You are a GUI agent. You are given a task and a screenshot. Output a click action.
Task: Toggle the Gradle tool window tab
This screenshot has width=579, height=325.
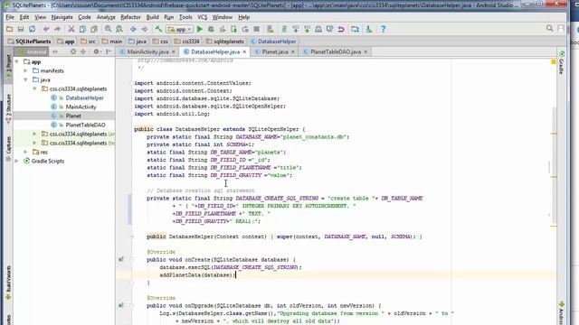click(x=561, y=62)
